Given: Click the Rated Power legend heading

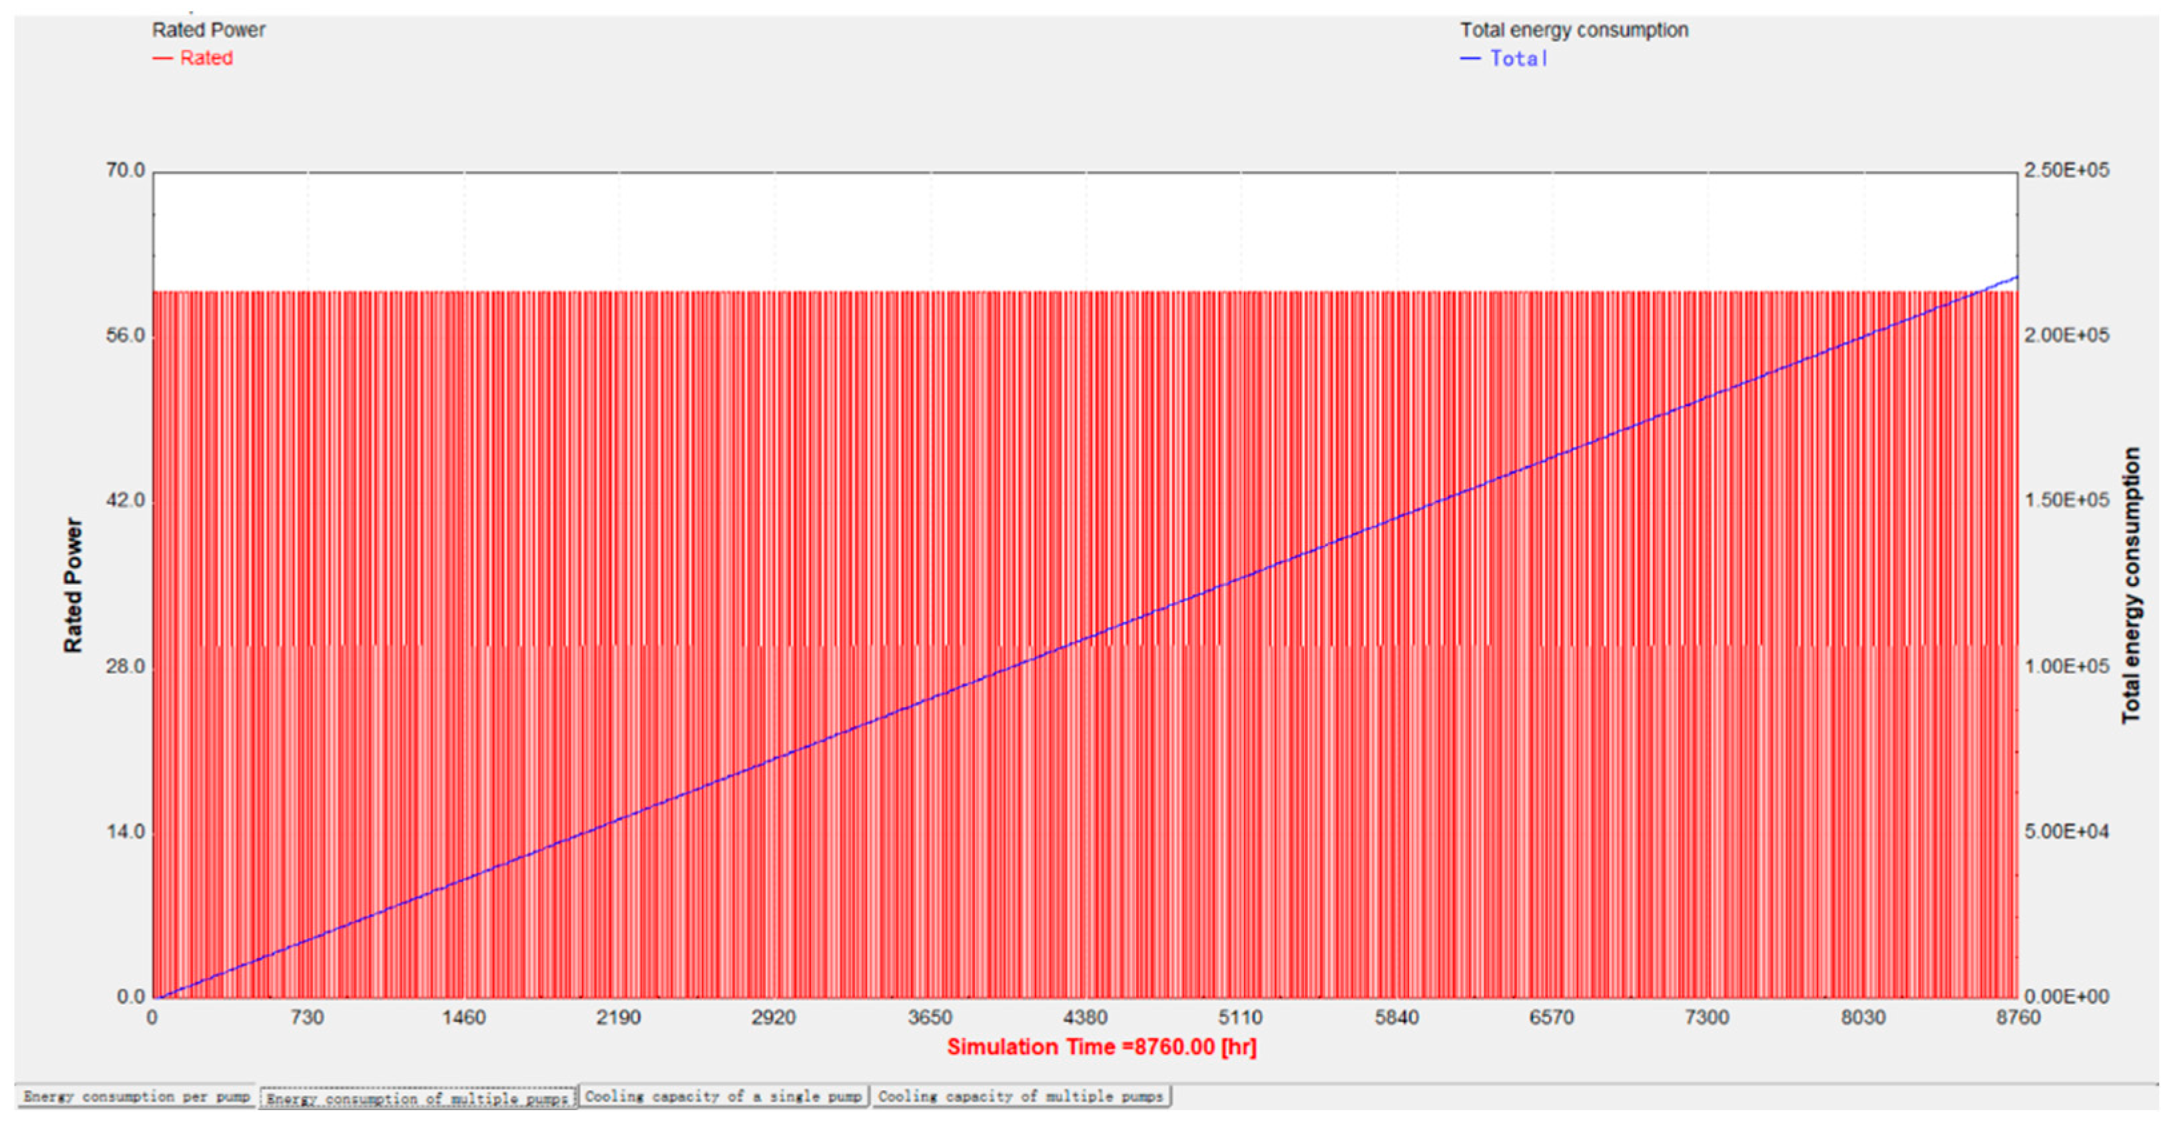Looking at the screenshot, I should pos(208,31).
